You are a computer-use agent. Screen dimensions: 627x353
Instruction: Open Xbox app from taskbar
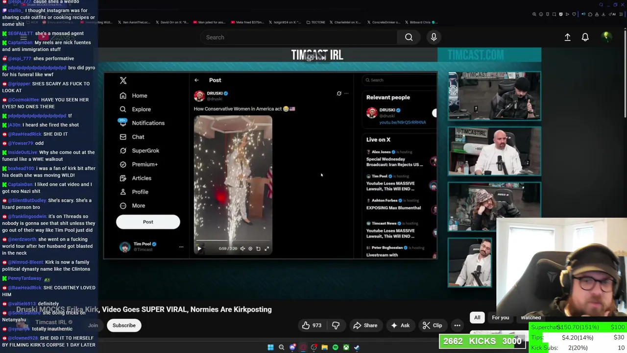click(x=346, y=348)
